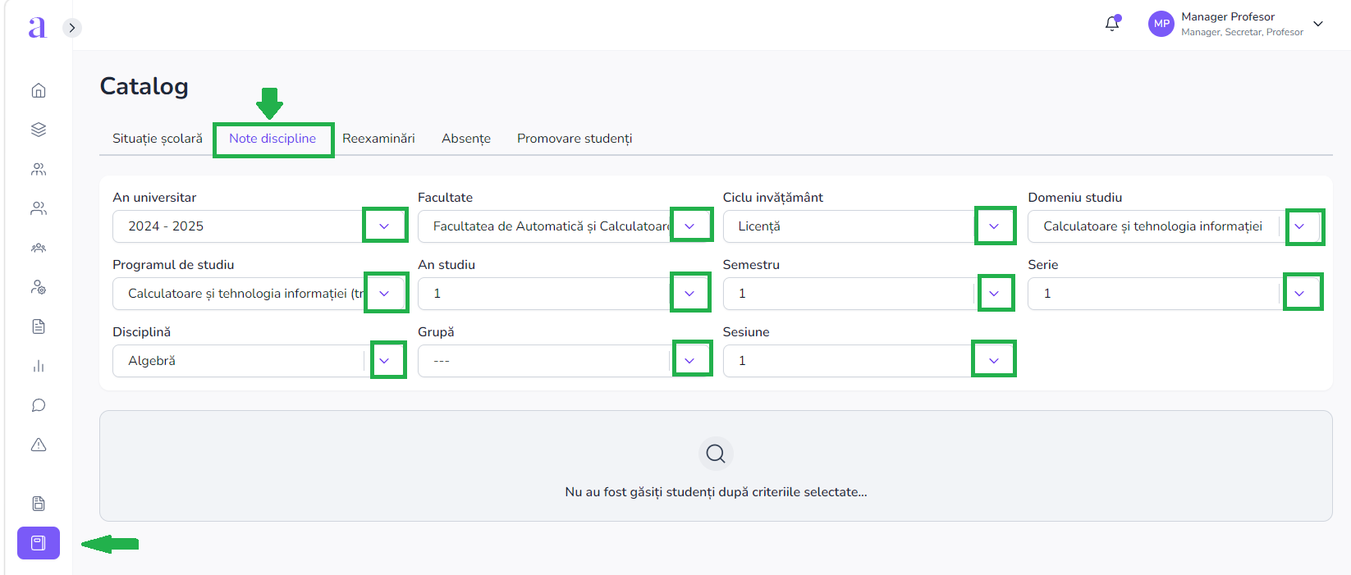Click the stacked layers sidebar icon

(x=39, y=130)
